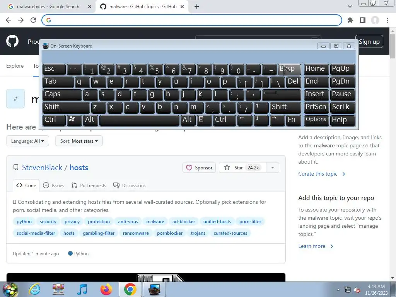Click the ransomware topic tag
This screenshot has height=297, width=396.
(136, 233)
